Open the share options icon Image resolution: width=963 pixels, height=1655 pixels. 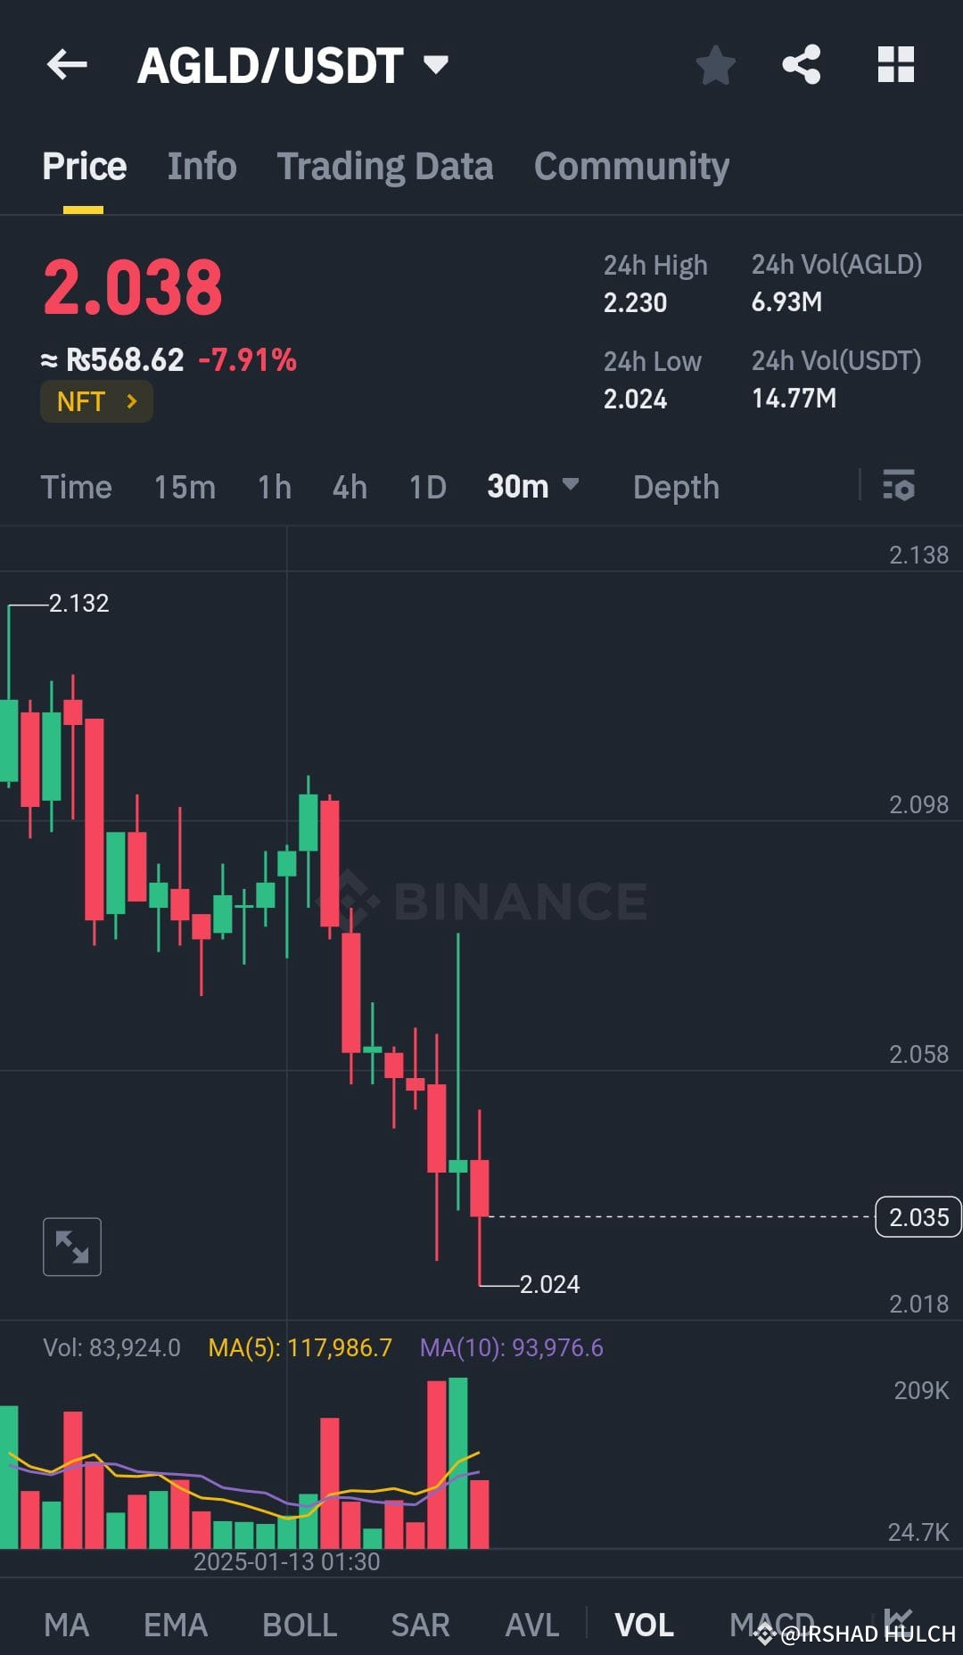coord(801,63)
